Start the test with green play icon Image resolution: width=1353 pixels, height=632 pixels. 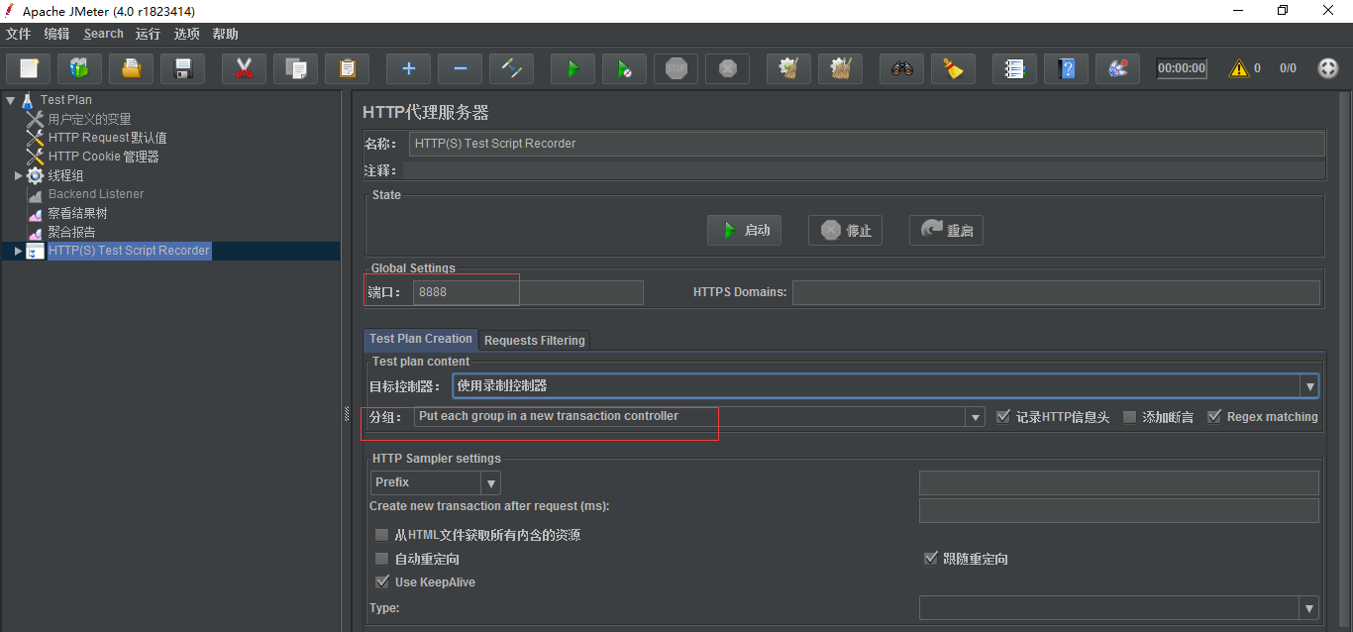572,68
